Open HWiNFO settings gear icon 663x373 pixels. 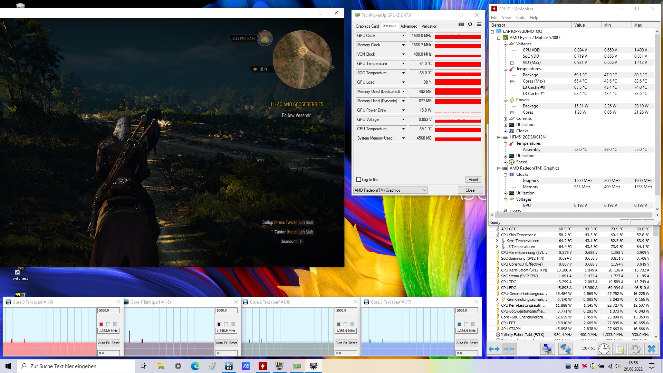[635, 349]
